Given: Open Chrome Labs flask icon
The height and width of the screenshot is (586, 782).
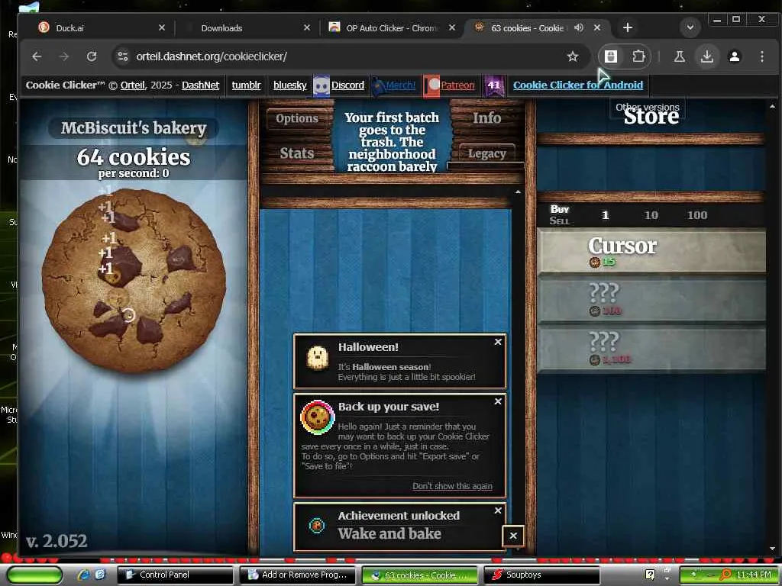Looking at the screenshot, I should 679,56.
